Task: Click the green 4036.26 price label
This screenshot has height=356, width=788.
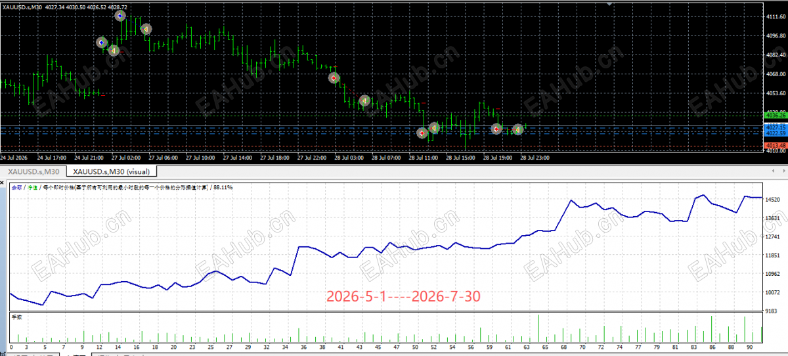Action: click(776, 115)
